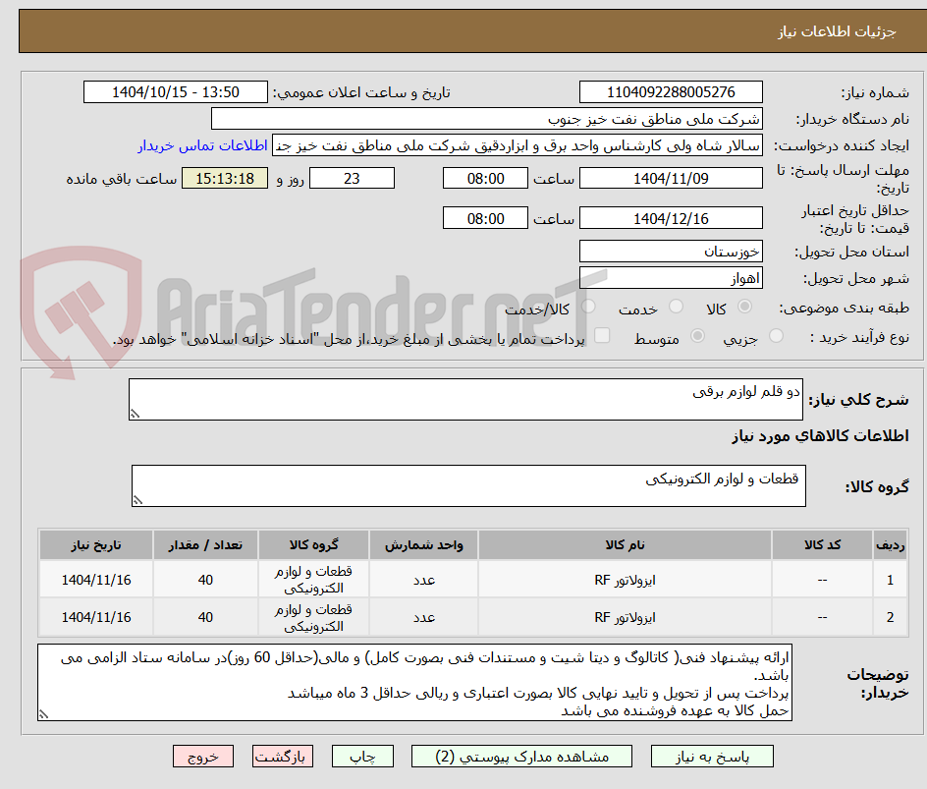Image resolution: width=927 pixels, height=789 pixels.
Task: Click the 'تاریخ نیاز' column header
Action: click(96, 544)
